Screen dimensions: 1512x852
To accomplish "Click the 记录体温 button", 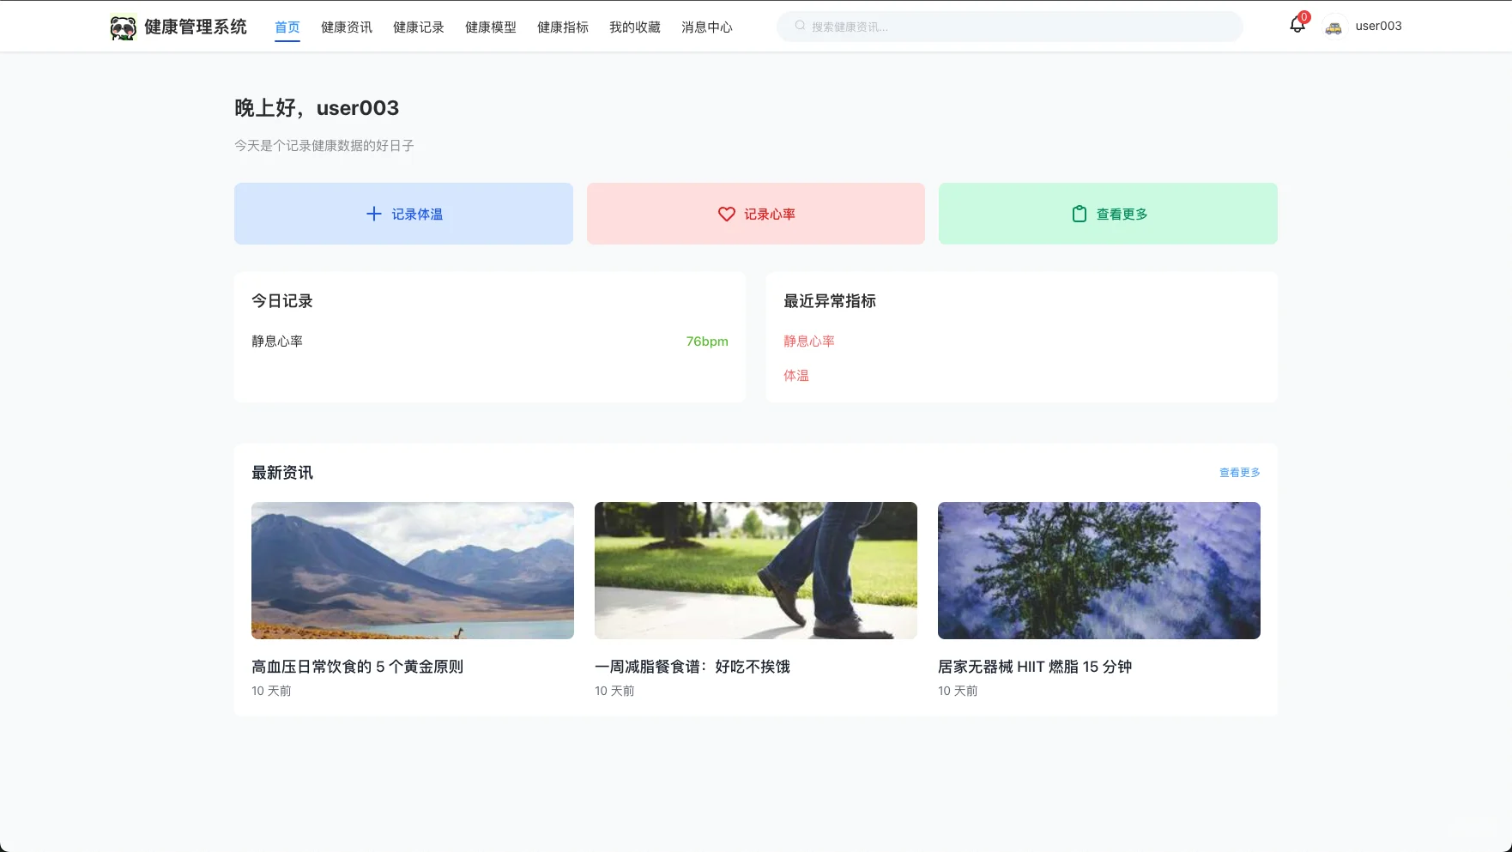I will pos(403,214).
